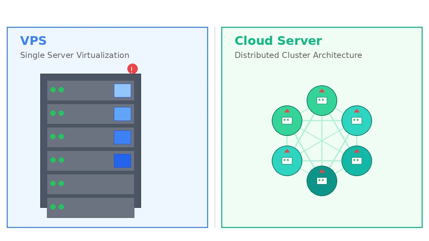Select the blue square in the second rack slot

pos(122,114)
